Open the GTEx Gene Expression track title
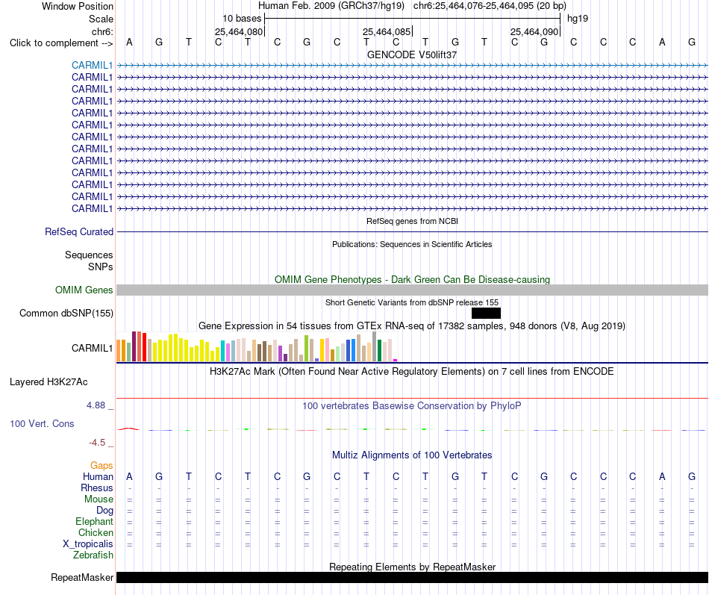This screenshot has width=709, height=595. click(412, 325)
